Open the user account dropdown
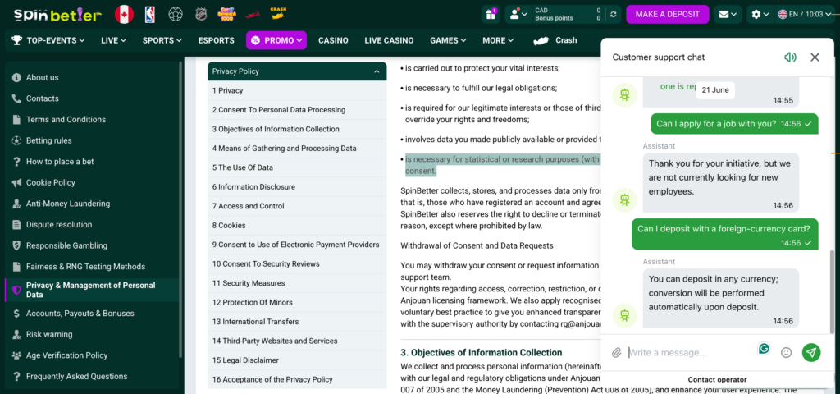Image resolution: width=840 pixels, height=394 pixels. pyautogui.click(x=518, y=15)
